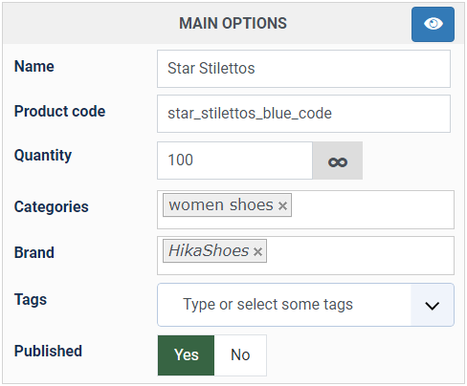Click empty area of Categories box
Viewport: 467px width, 386px height.
pos(370,209)
